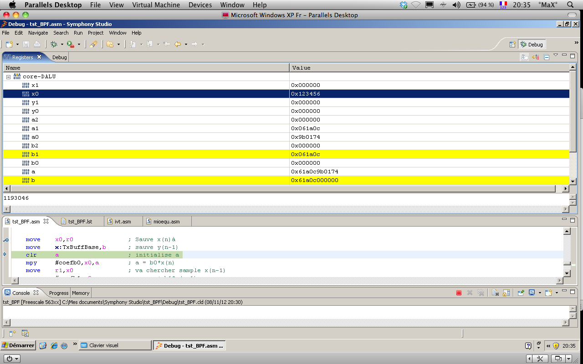Toggle Scroll Lock in the Console
Image resolution: width=583 pixels, height=364 pixels.
point(506,293)
